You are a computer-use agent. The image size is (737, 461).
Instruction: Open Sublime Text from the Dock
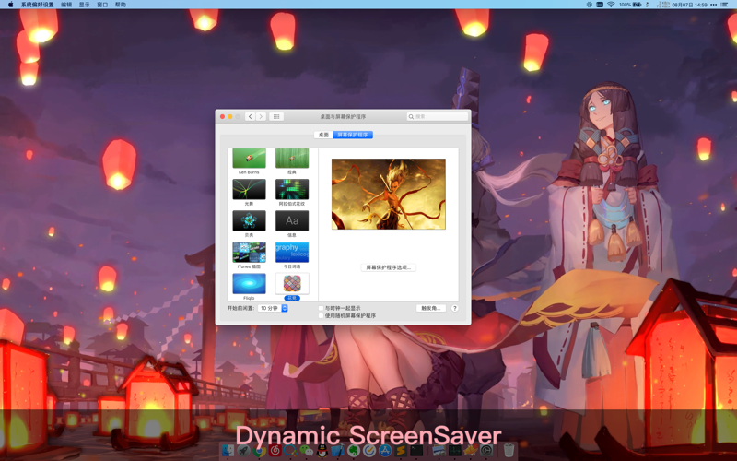401,451
